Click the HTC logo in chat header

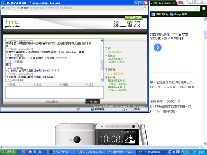pyautogui.click(x=12, y=24)
